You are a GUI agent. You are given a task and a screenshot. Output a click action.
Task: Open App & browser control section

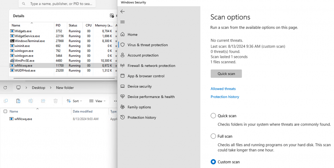pyautogui.click(x=146, y=76)
